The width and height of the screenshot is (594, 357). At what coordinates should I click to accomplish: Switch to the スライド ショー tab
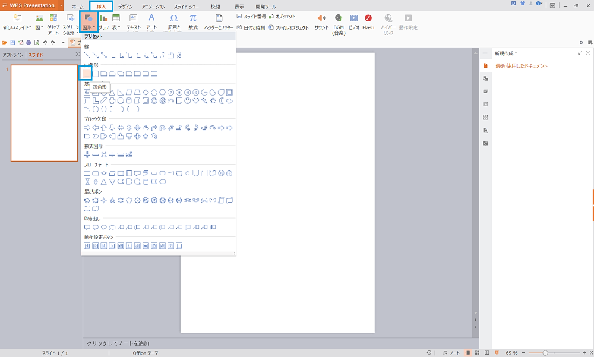pos(187,7)
